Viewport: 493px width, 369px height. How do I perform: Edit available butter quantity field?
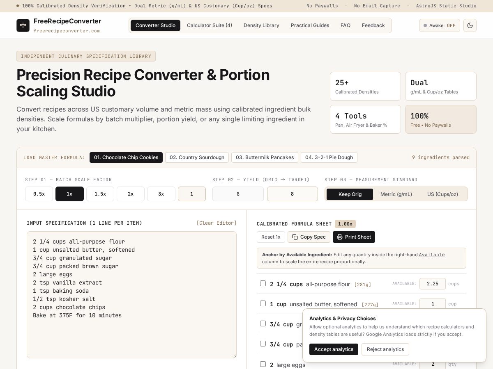(x=433, y=304)
